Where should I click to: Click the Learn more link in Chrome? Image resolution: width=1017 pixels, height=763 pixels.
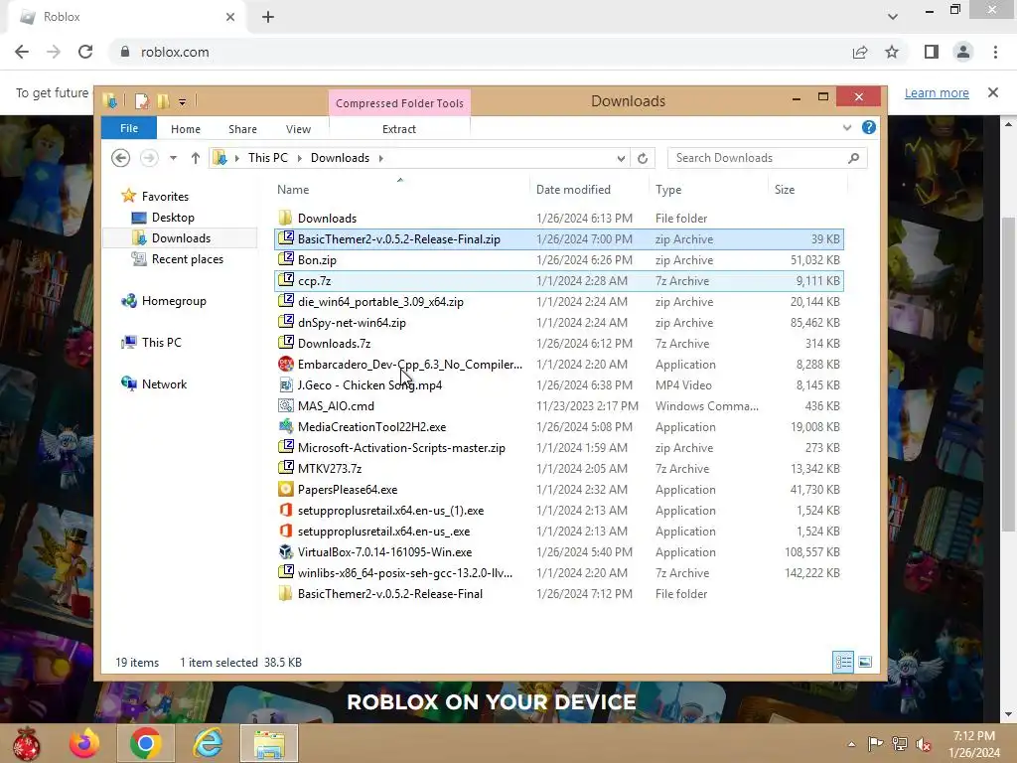(937, 92)
